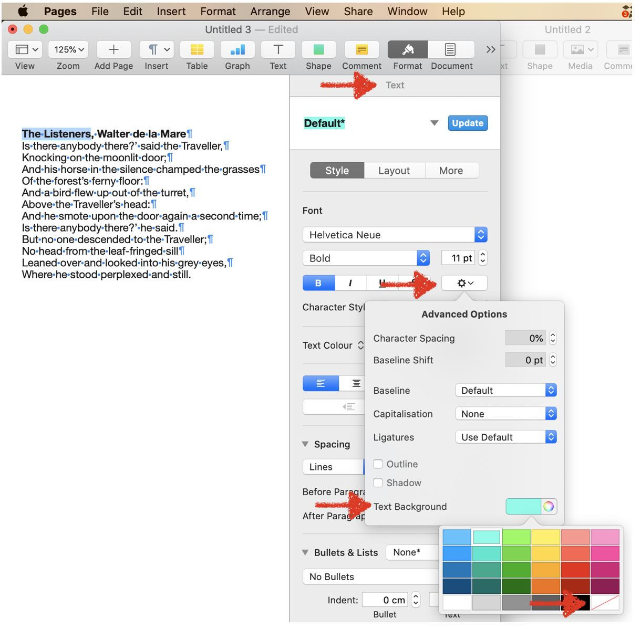Collapse the Spacing section triangle

click(x=305, y=444)
